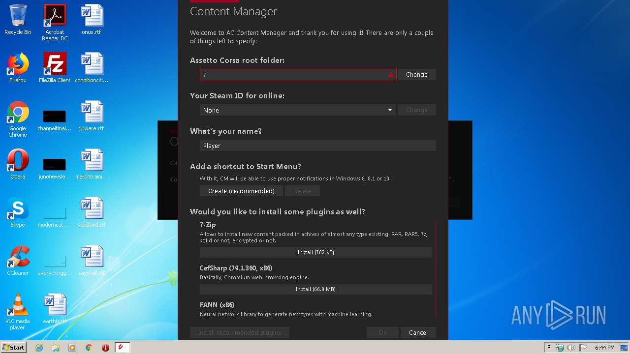Launch VLC media player shortcut

tap(18, 312)
